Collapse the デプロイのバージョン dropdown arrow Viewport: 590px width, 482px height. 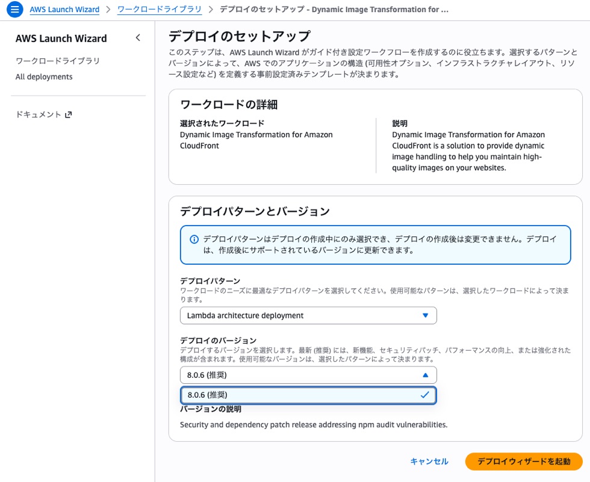425,375
